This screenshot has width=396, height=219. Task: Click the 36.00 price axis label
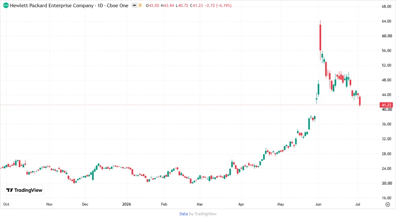[387, 124]
